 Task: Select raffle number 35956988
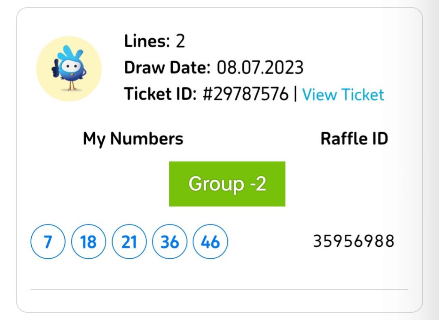point(354,242)
